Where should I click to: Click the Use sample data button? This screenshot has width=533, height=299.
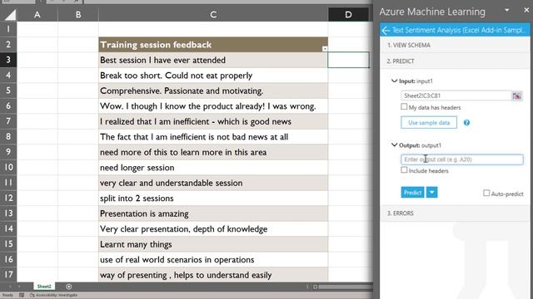429,123
